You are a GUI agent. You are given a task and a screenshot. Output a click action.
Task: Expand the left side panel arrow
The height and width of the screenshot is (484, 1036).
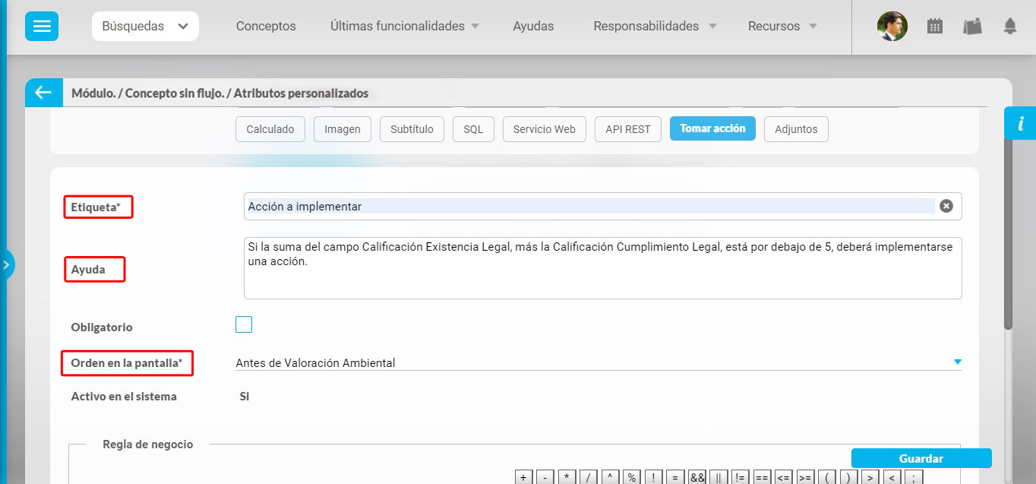pos(6,265)
